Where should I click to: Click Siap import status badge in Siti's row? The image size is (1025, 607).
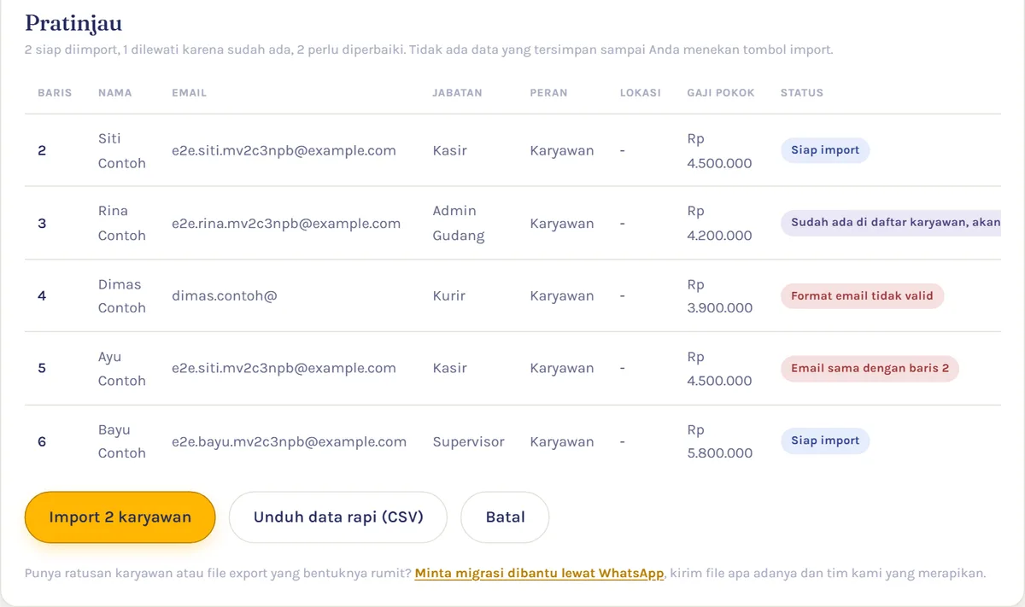(825, 150)
